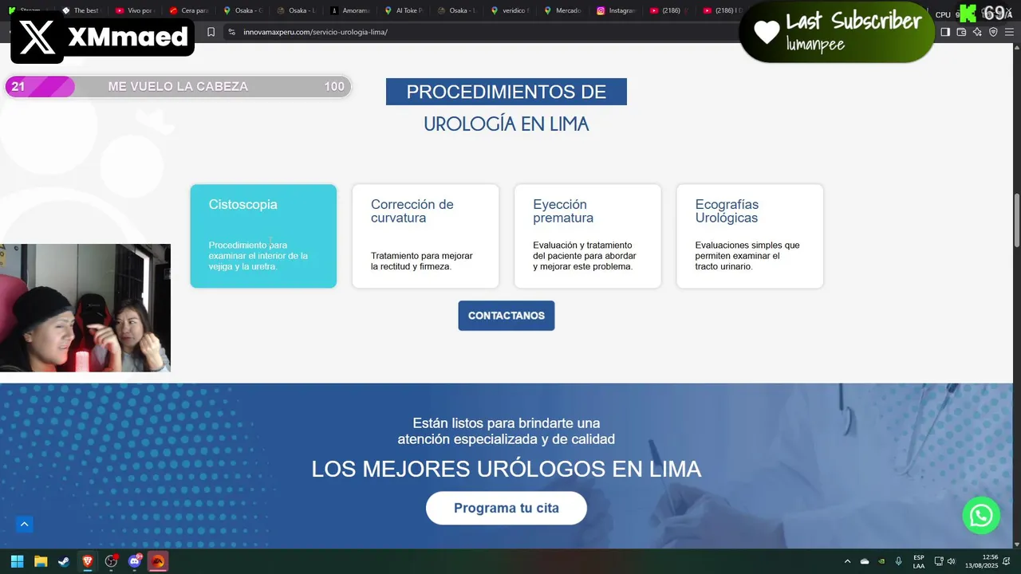This screenshot has height=574, width=1021.
Task: Open site settings icon beside the URL
Action: tap(231, 32)
